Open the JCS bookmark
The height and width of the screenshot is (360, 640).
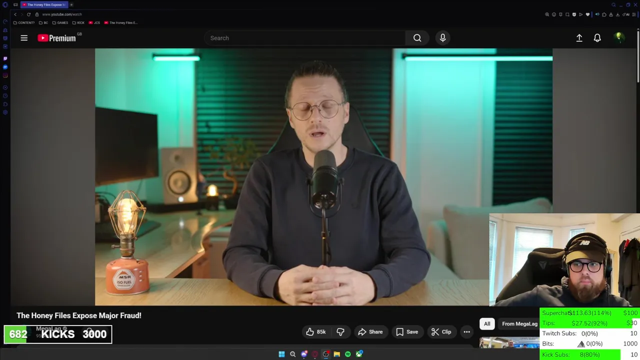[x=94, y=22]
